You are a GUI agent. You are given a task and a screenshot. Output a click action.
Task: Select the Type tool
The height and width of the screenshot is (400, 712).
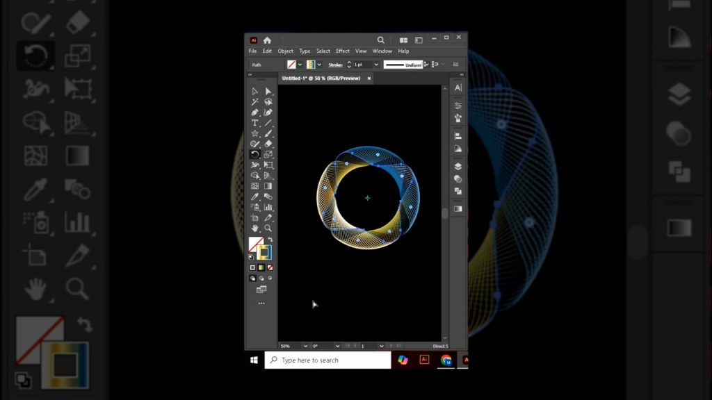pos(254,122)
